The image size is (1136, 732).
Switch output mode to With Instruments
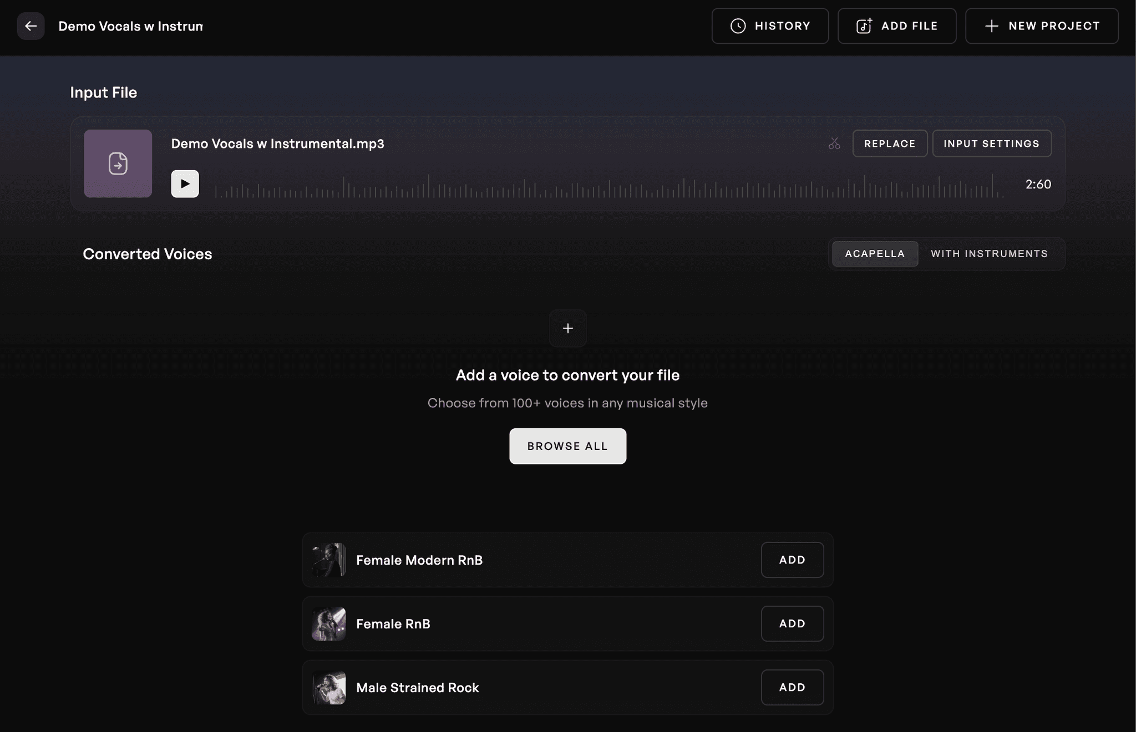pyautogui.click(x=988, y=254)
